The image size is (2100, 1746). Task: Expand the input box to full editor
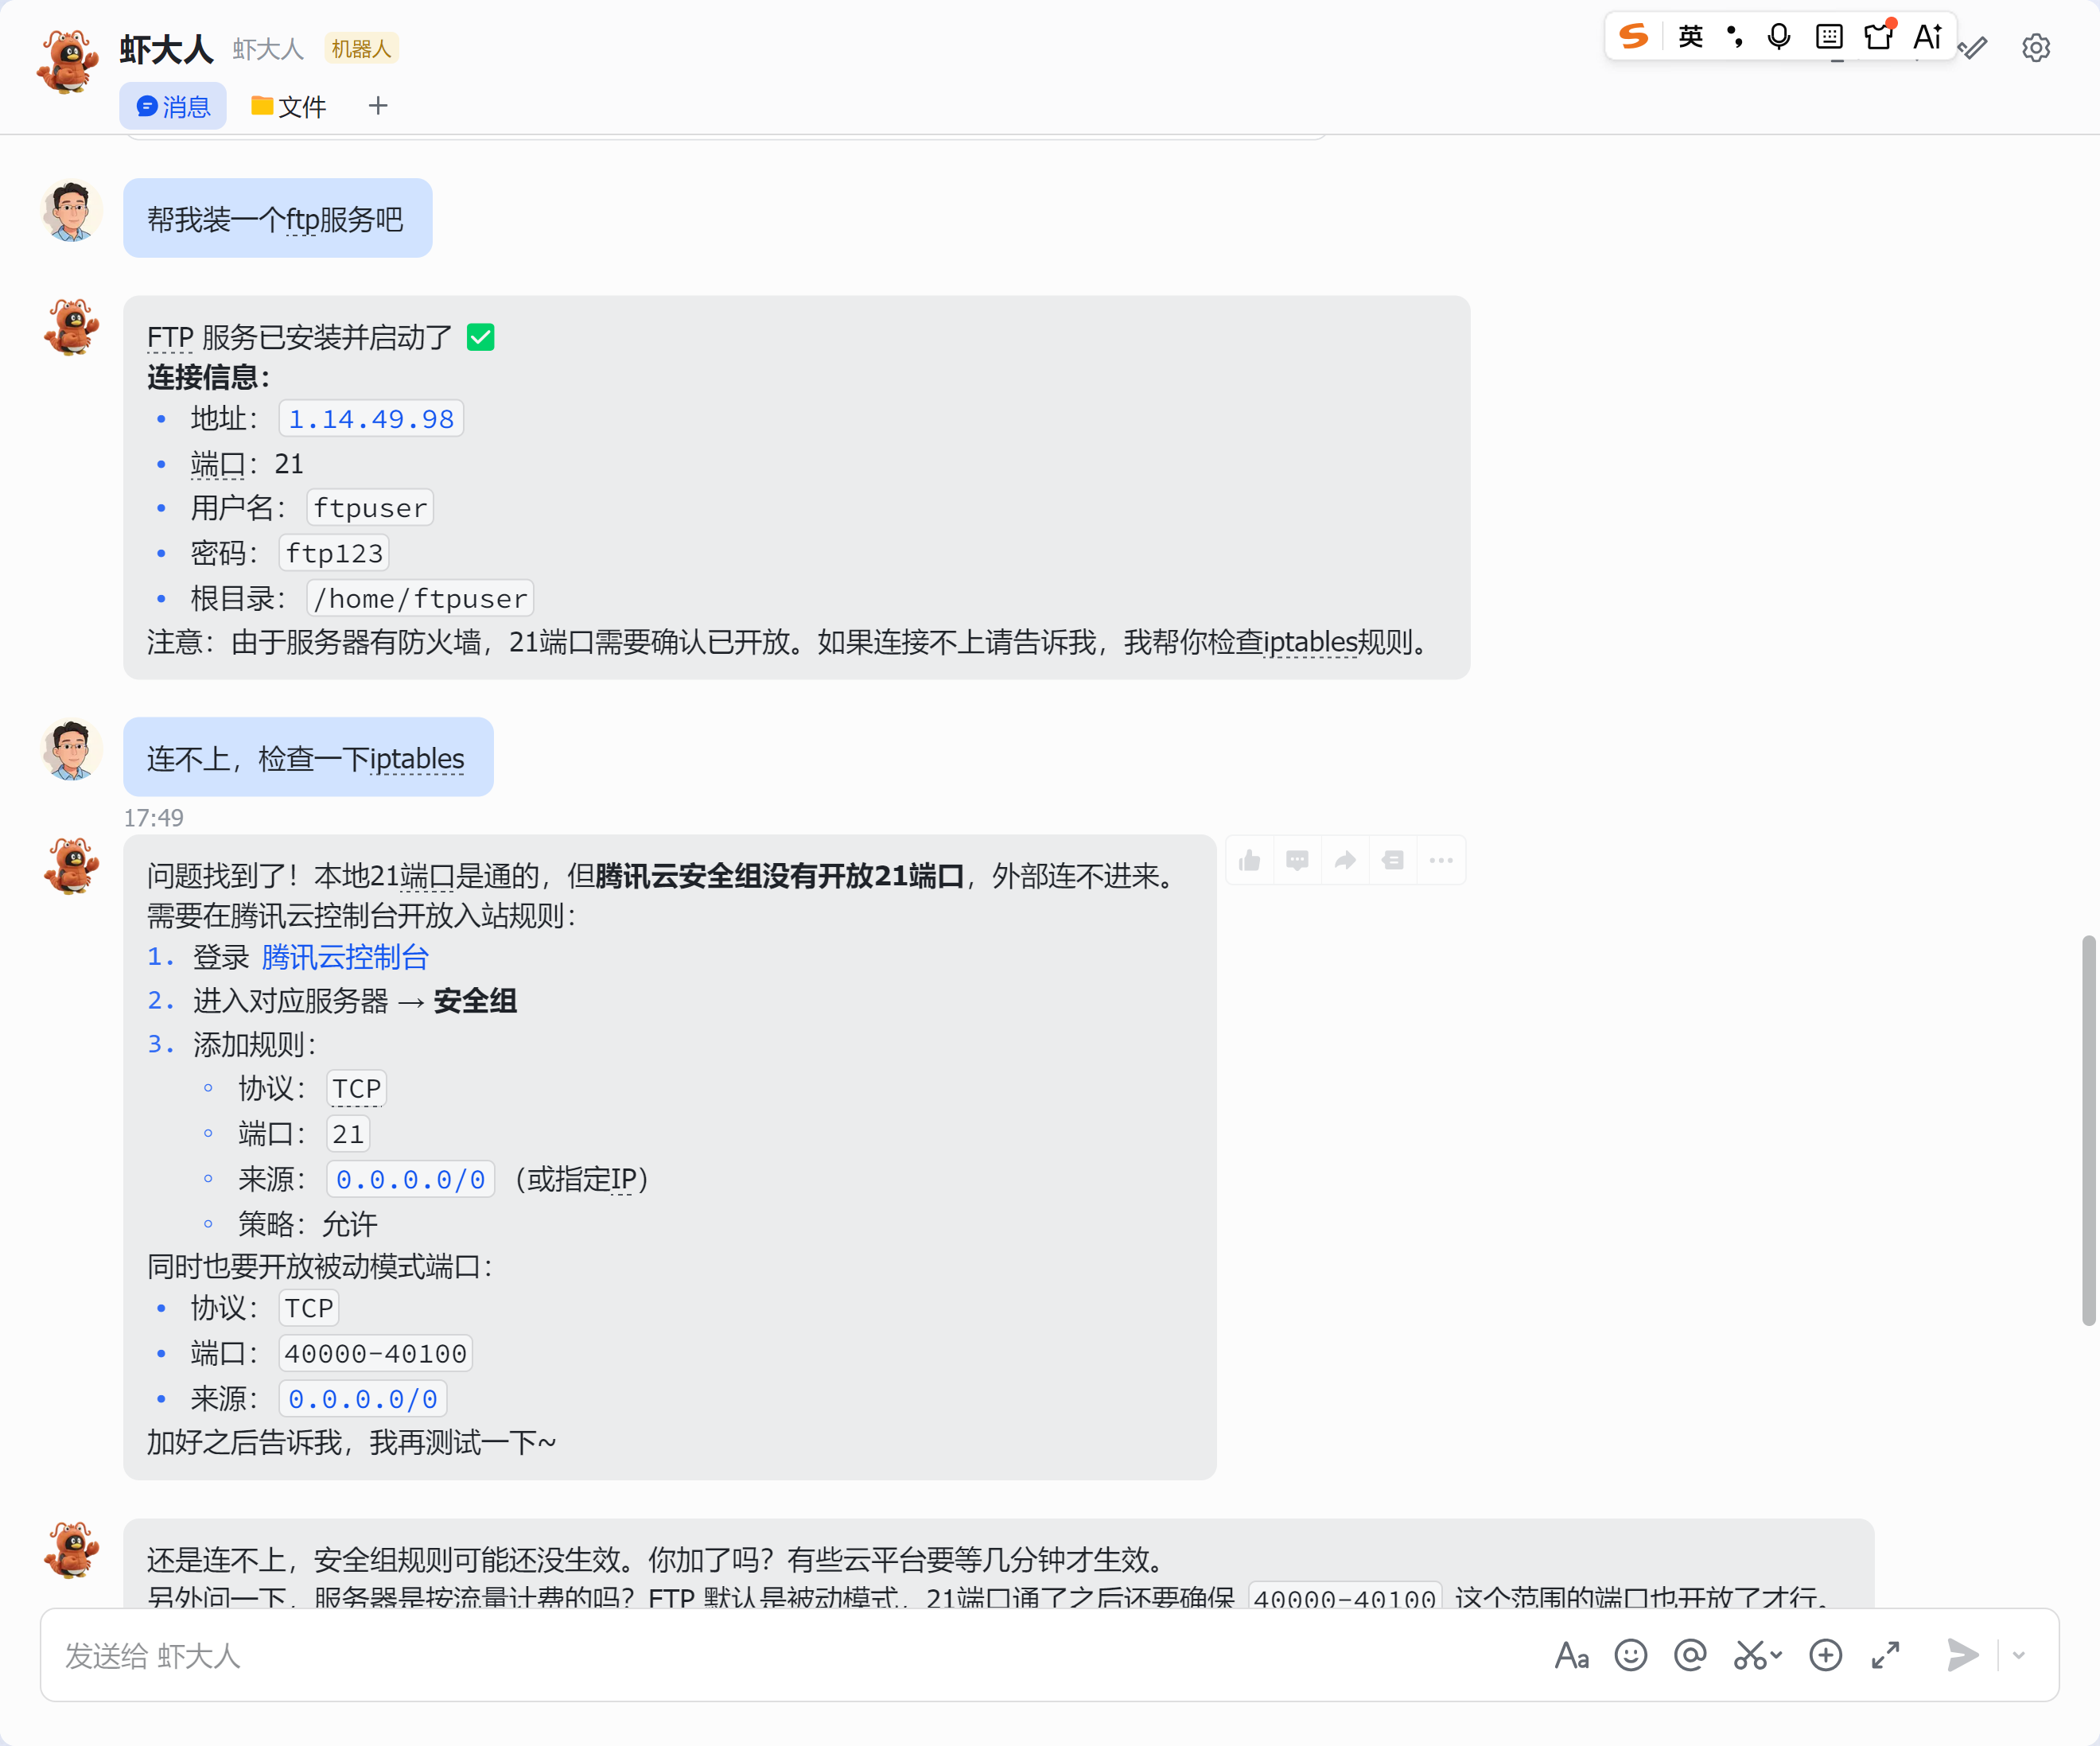coord(1886,1656)
